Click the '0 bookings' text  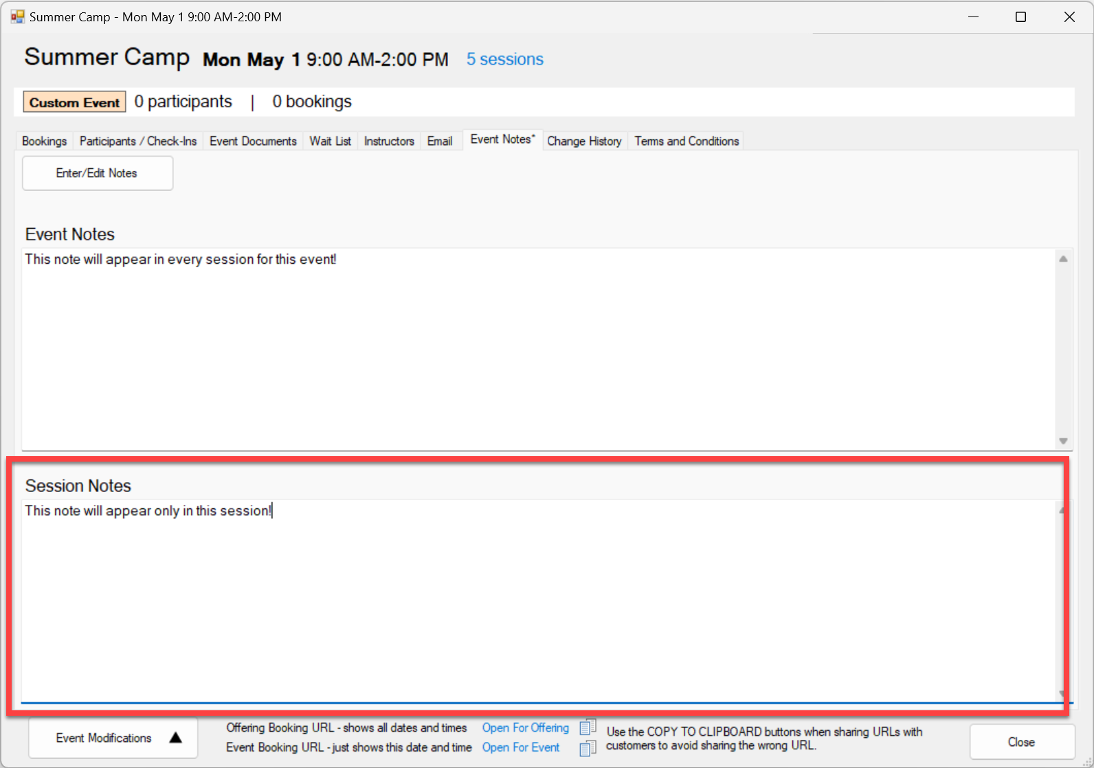click(312, 102)
